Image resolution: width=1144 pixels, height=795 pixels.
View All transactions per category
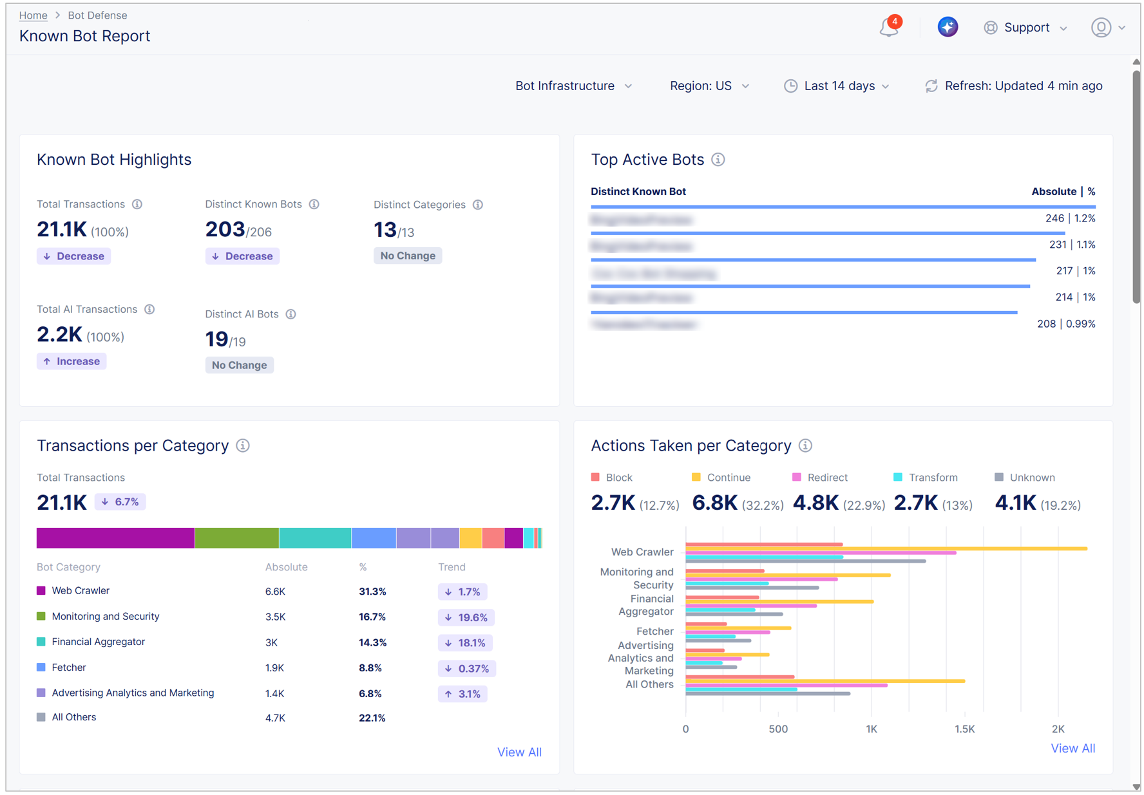point(519,752)
